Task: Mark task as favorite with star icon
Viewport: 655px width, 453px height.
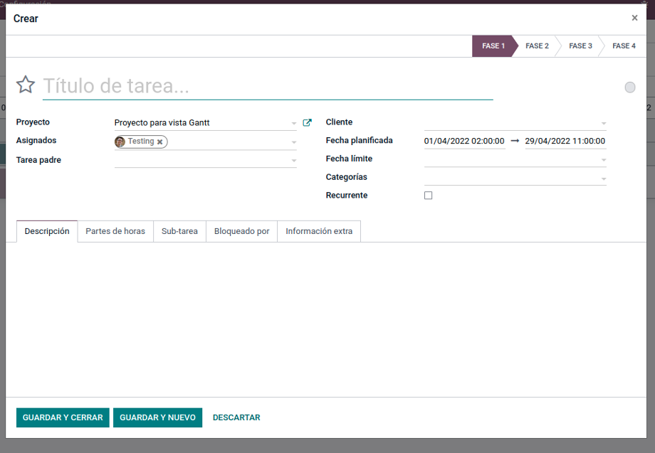Action: [x=26, y=85]
